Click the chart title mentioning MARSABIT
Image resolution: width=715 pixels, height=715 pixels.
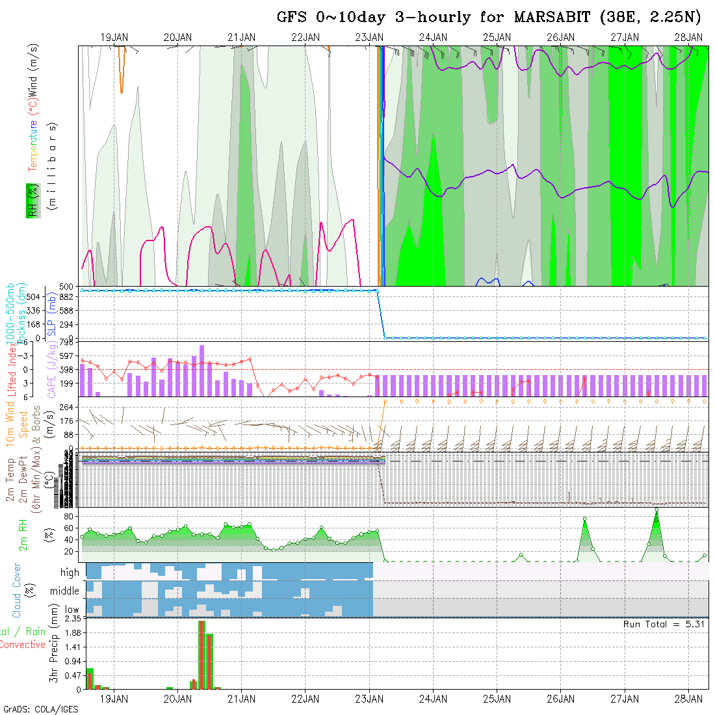pos(491,18)
